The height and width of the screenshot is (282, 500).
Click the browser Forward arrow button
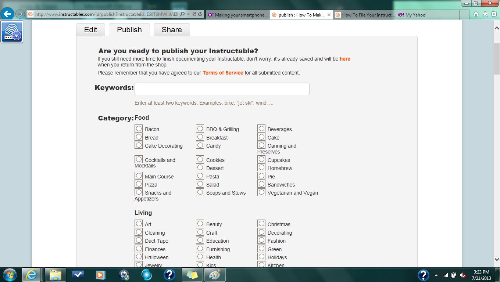[x=20, y=14]
